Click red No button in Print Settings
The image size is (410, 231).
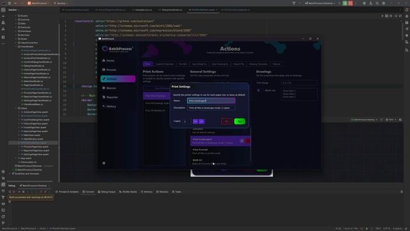pos(226,121)
